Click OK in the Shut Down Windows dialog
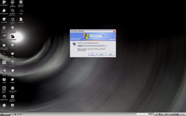 pyautogui.click(x=92, y=54)
